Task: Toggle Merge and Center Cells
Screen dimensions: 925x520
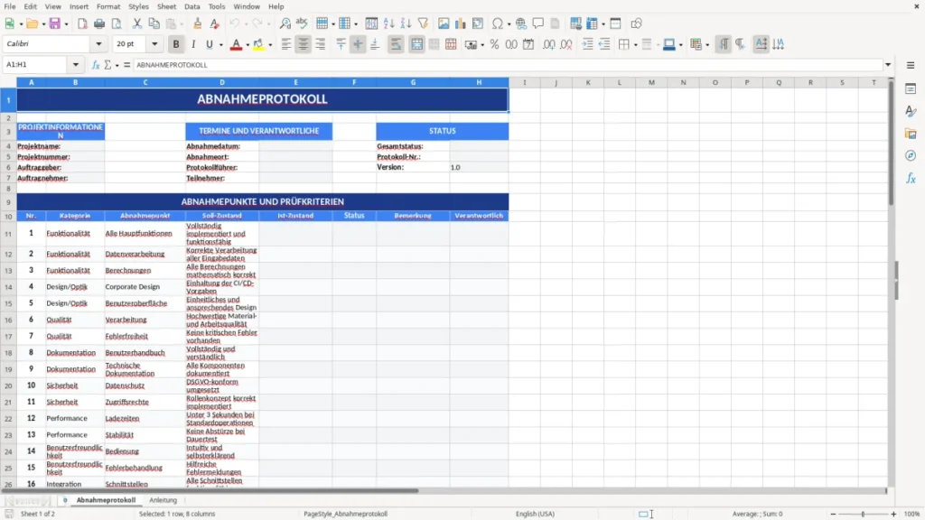Action: coord(416,44)
